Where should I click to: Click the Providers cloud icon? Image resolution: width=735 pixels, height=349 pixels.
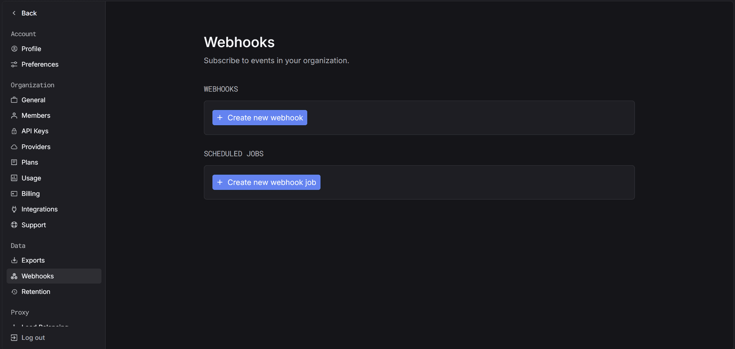coord(14,147)
